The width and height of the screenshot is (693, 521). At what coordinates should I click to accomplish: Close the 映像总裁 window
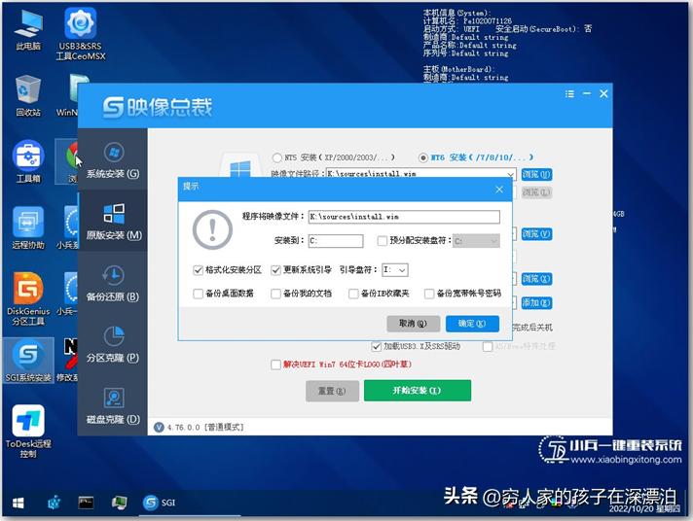[603, 93]
